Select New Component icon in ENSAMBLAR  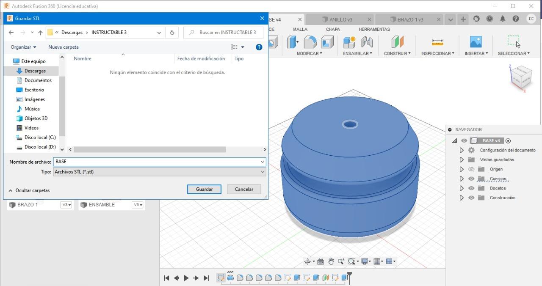pyautogui.click(x=349, y=42)
